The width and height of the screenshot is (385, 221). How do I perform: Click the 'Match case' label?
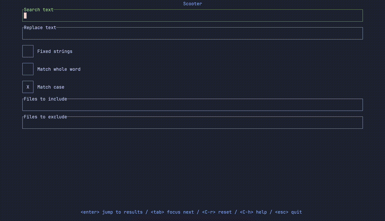(51, 87)
